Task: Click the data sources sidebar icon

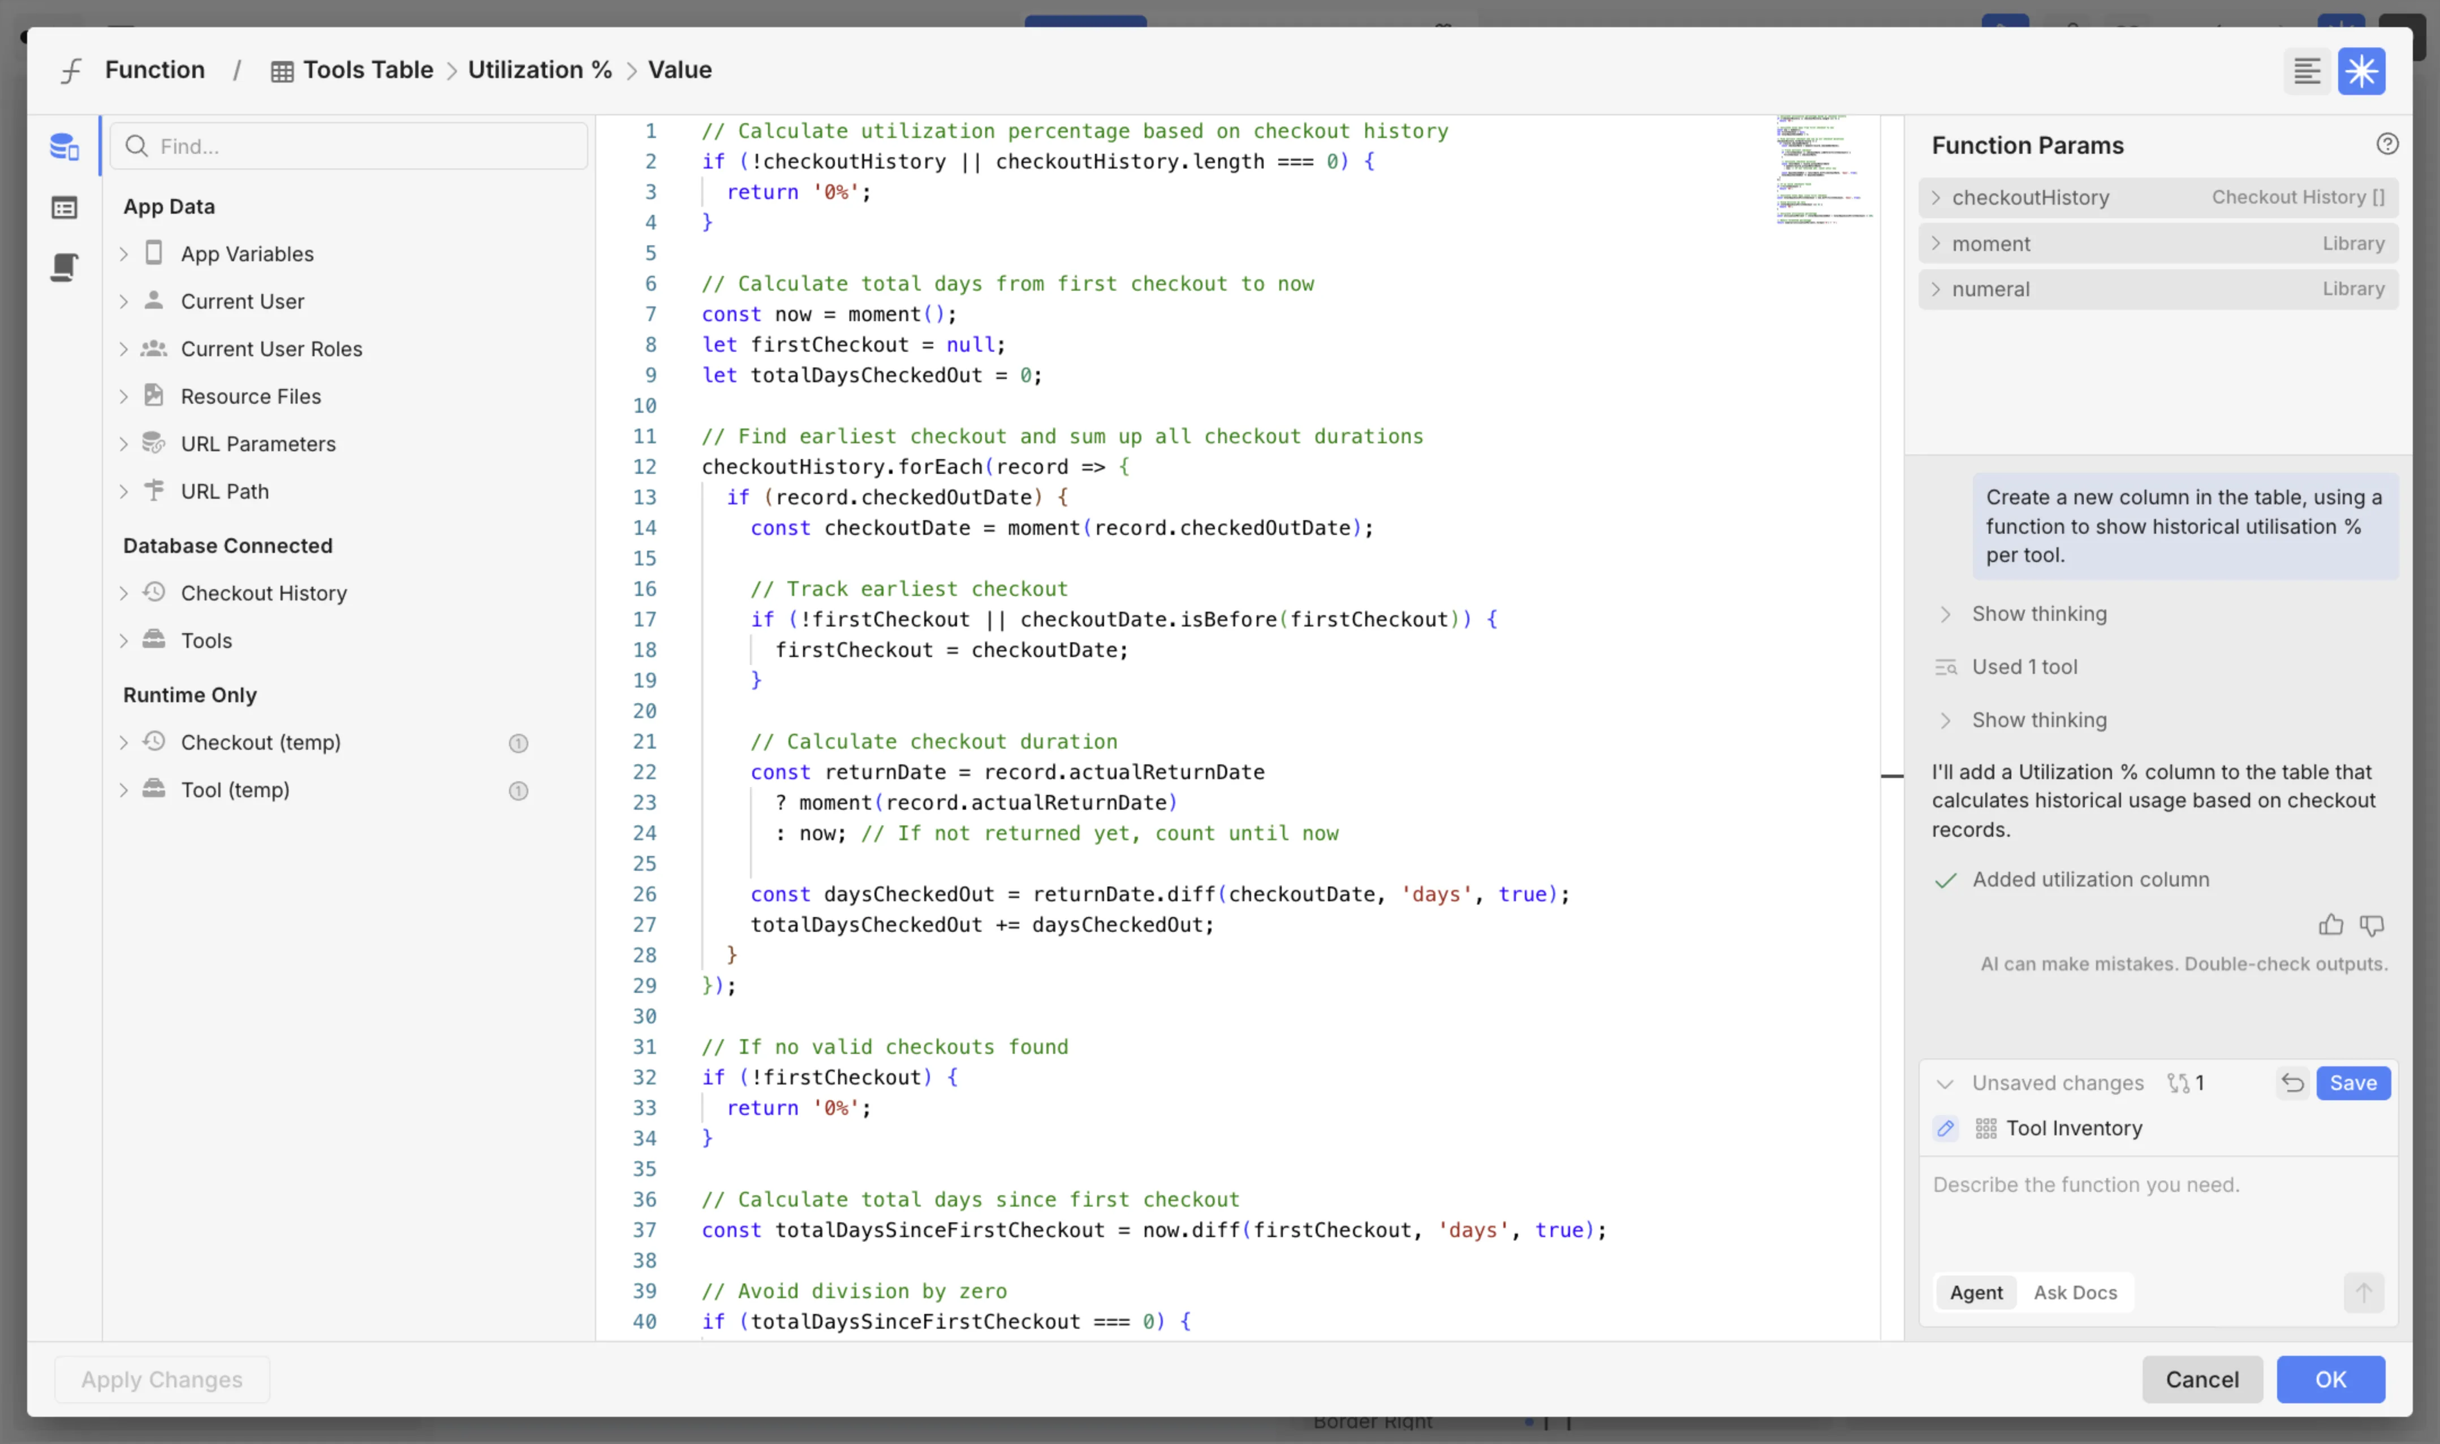Action: click(x=64, y=147)
